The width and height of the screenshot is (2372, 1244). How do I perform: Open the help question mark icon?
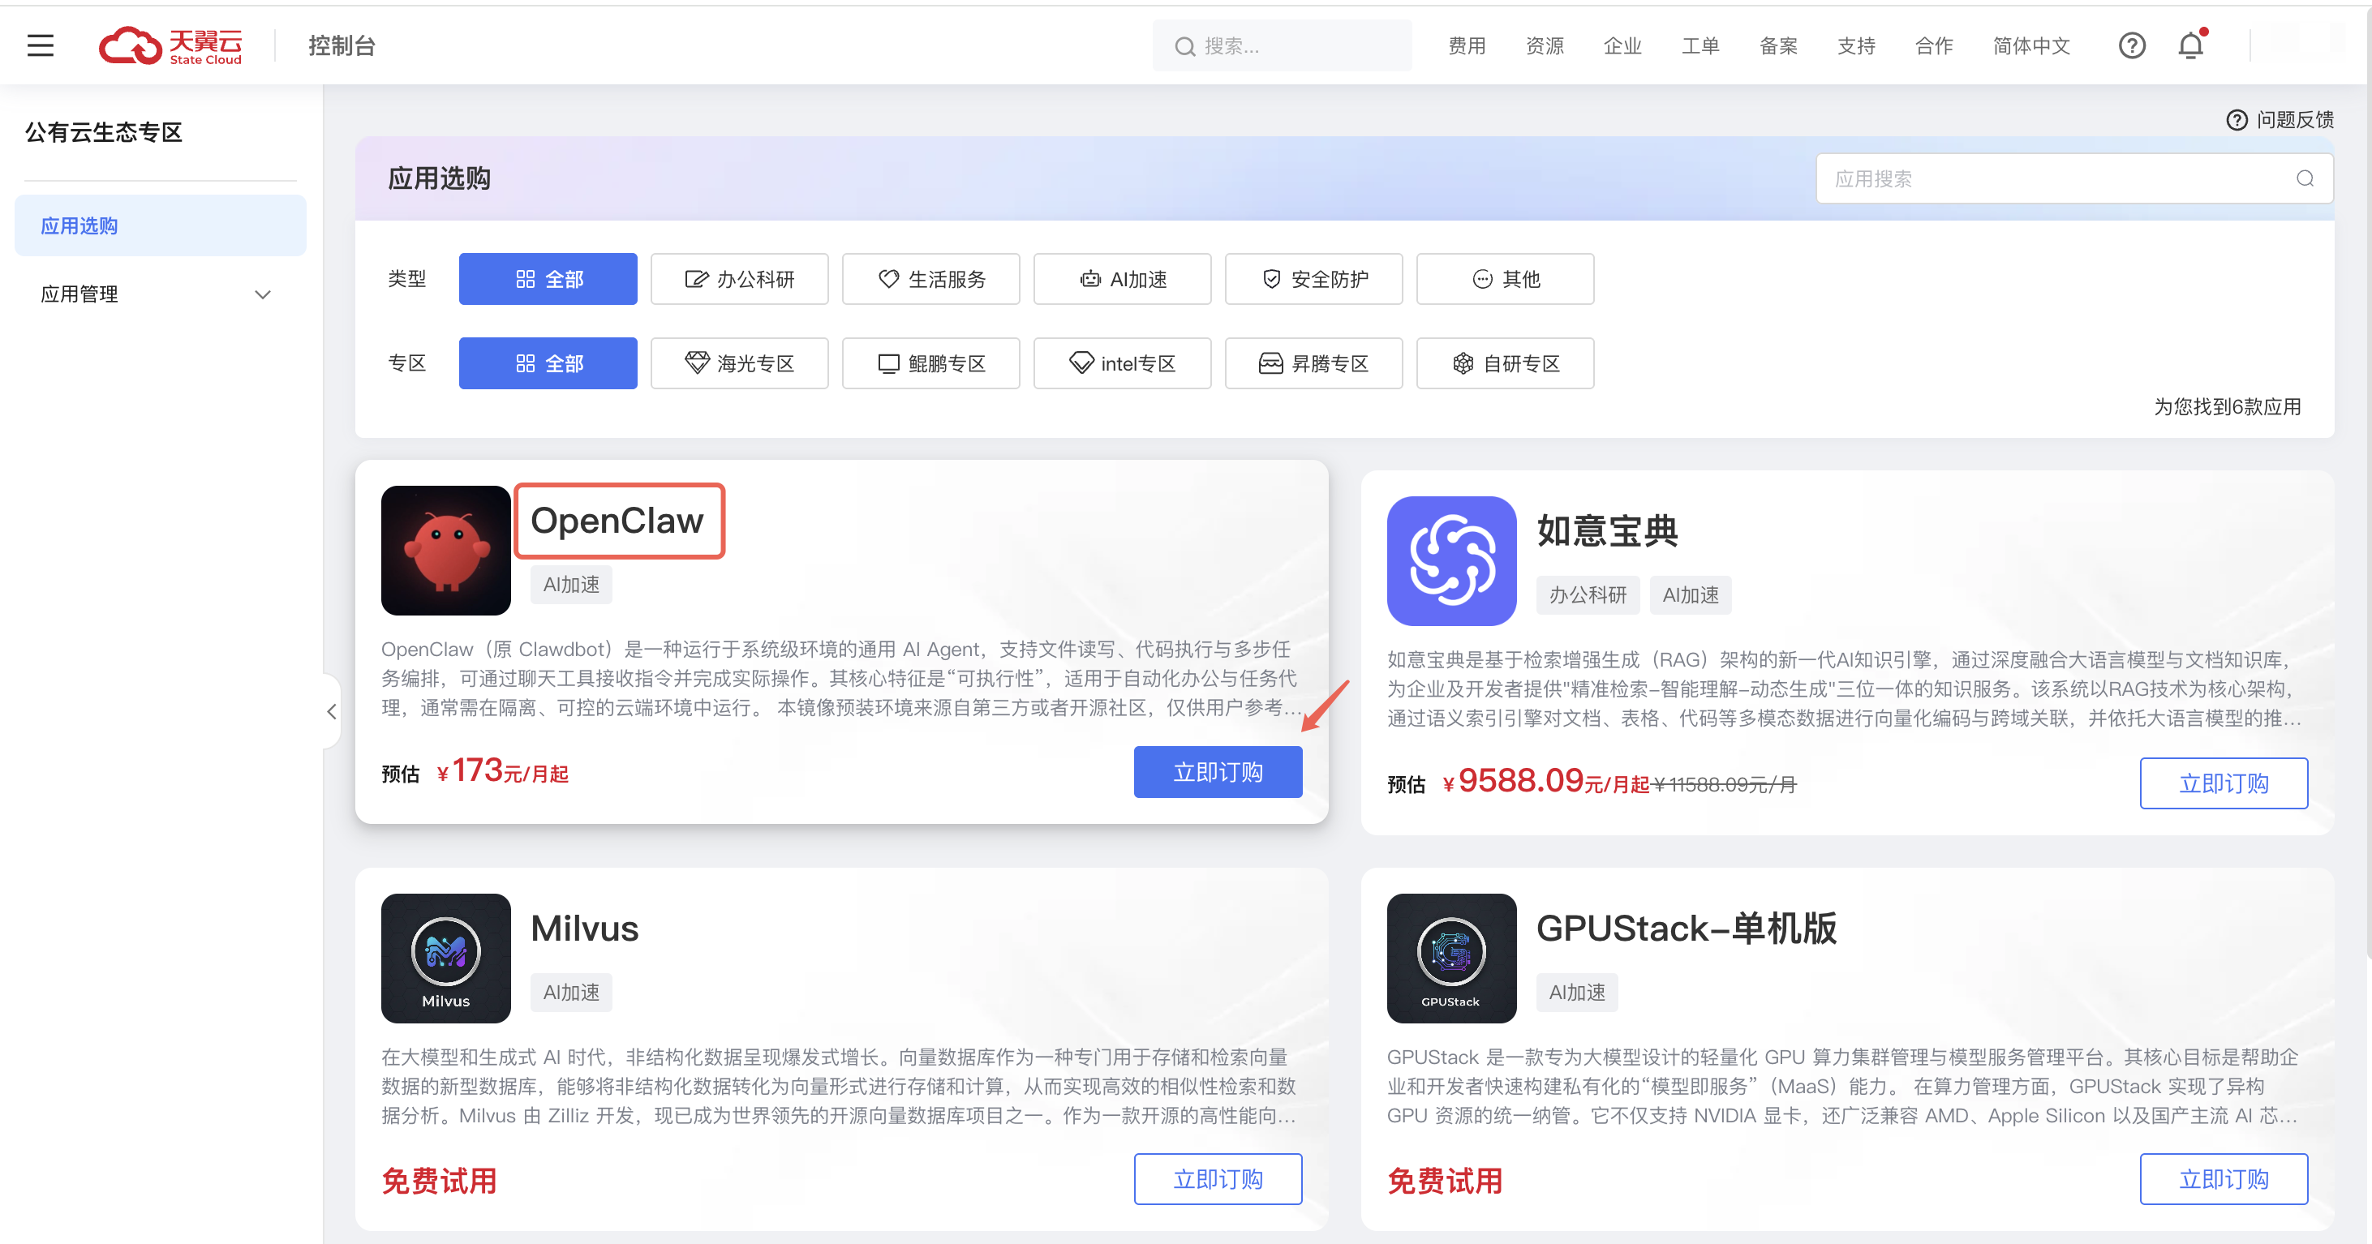click(2132, 45)
